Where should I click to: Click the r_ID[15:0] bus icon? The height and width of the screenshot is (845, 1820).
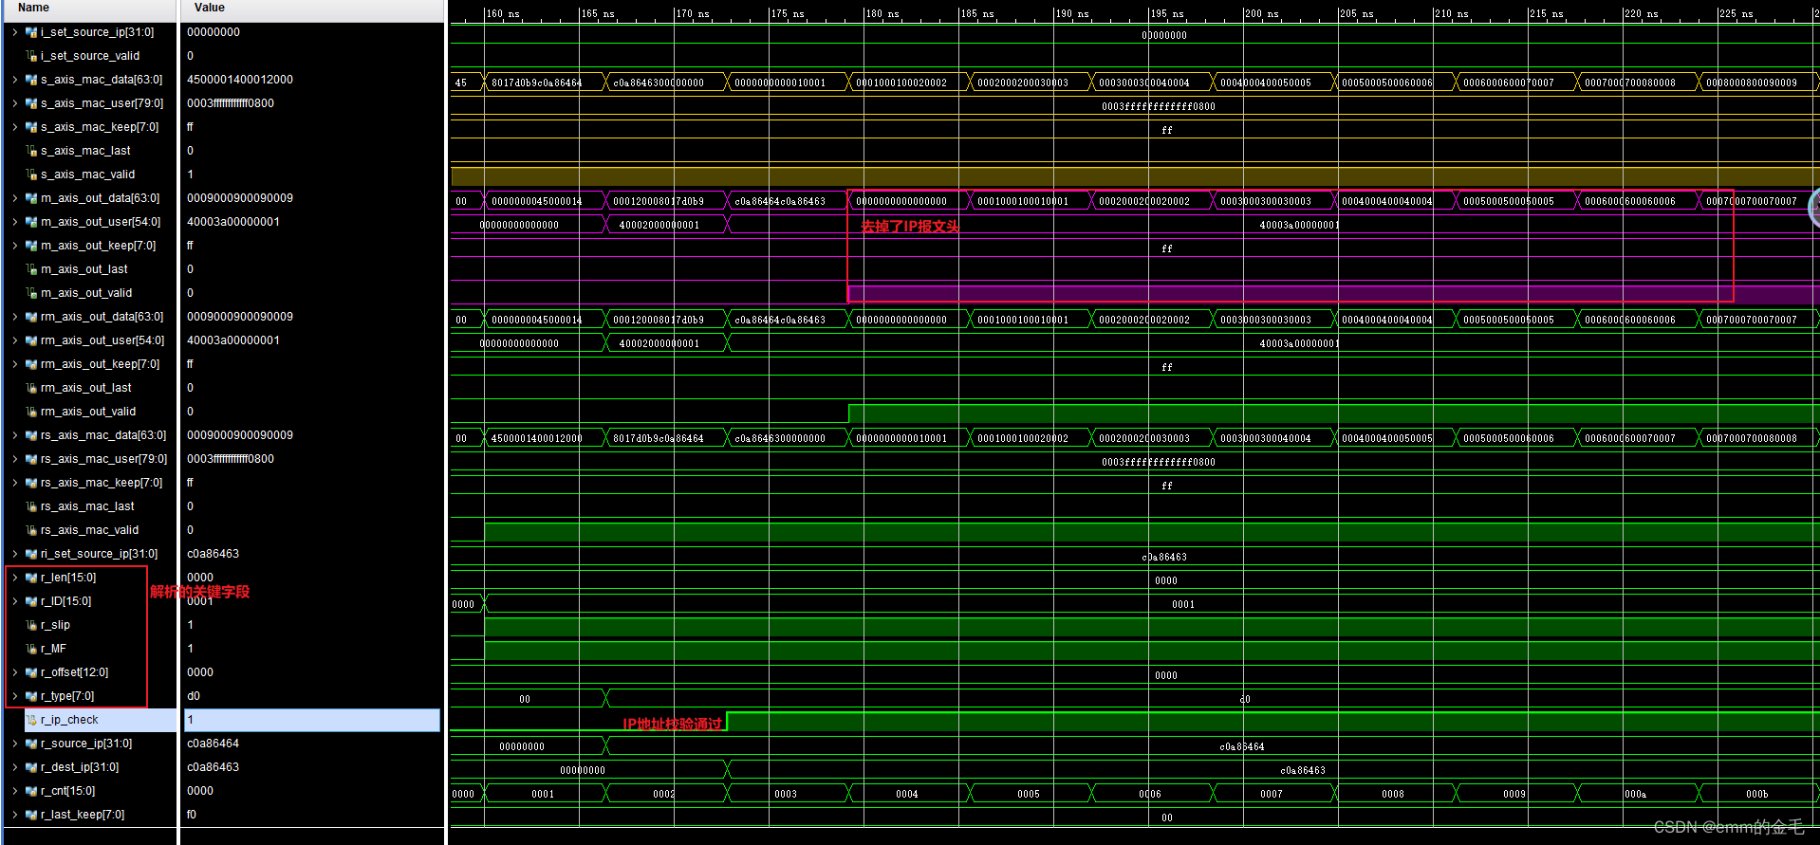tap(31, 601)
